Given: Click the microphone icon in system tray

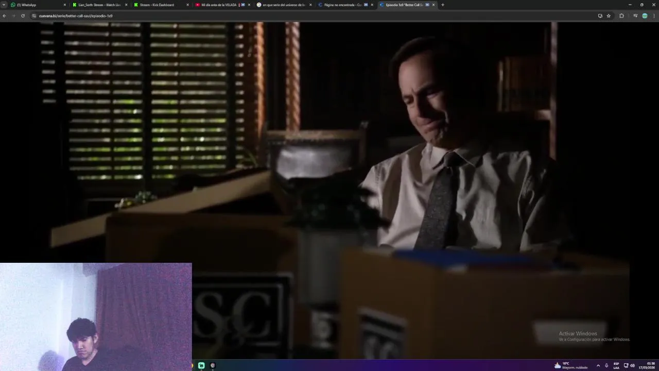Looking at the screenshot, I should point(606,365).
